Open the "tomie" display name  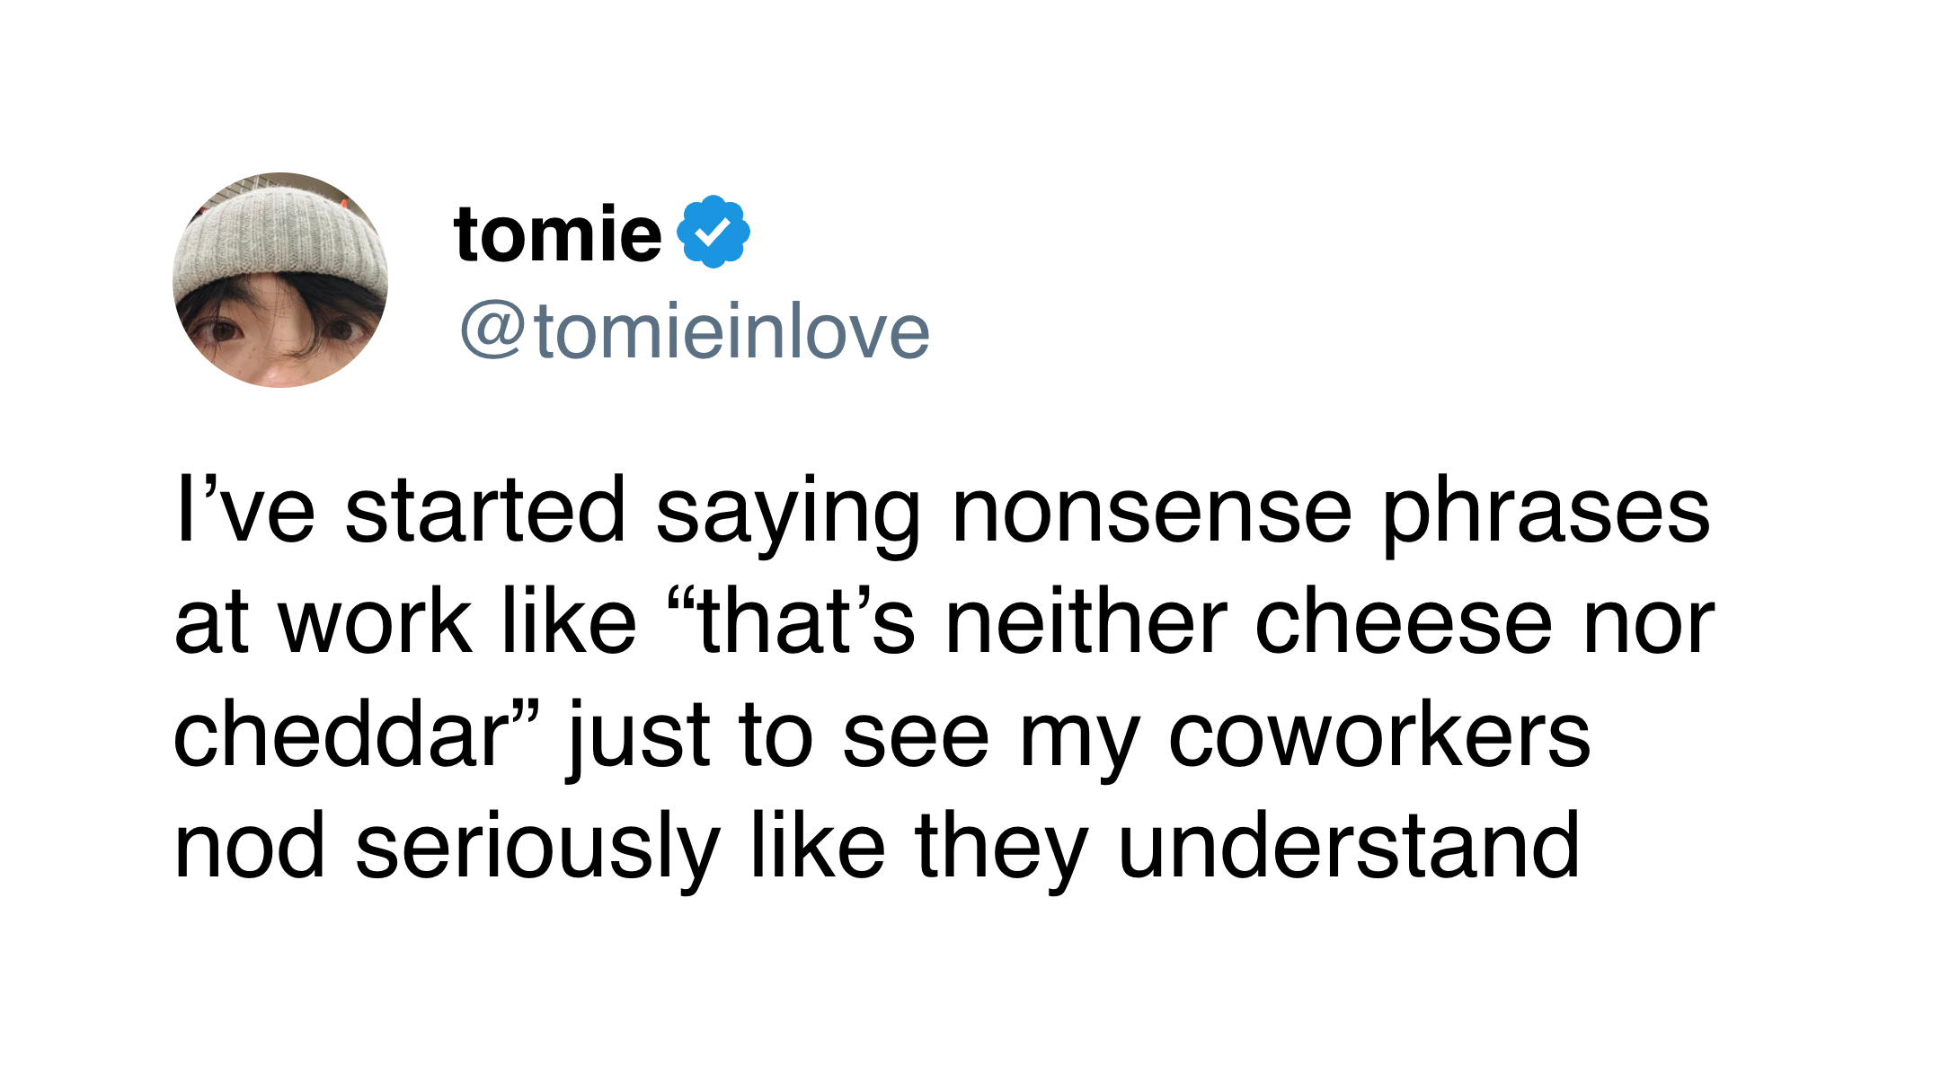click(557, 233)
